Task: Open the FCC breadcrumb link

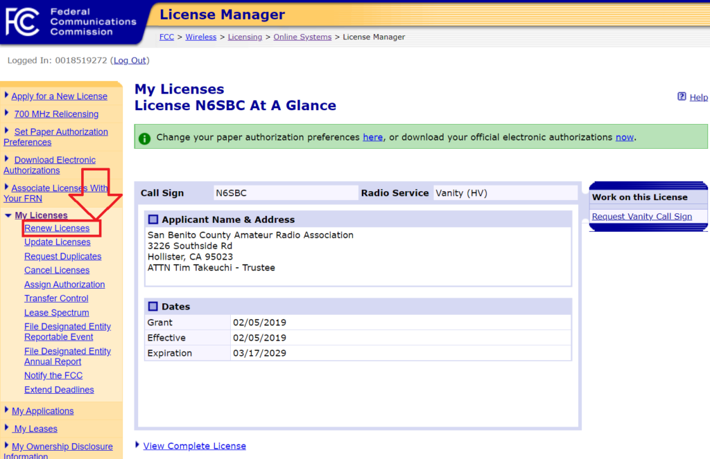Action: (x=166, y=37)
